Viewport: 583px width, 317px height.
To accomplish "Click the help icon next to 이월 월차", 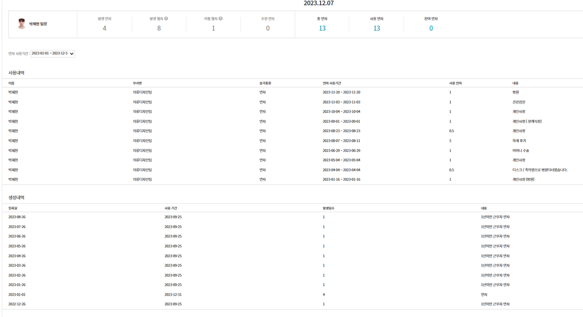I will 221,18.
